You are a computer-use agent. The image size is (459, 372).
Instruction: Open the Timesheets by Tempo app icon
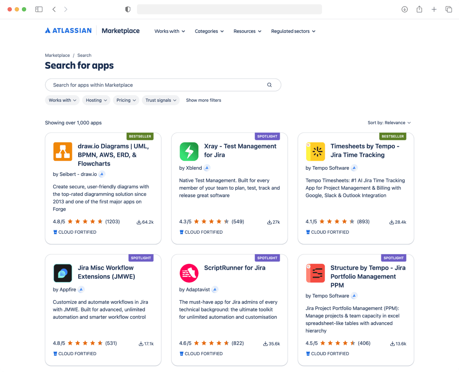point(316,151)
